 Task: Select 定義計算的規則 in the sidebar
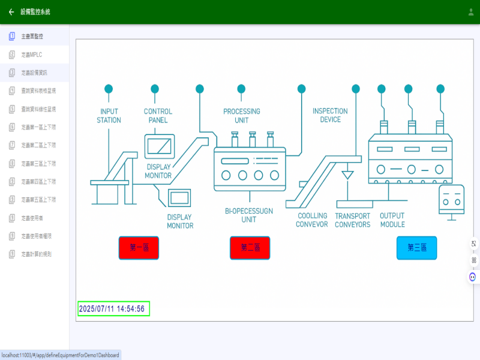point(35,254)
